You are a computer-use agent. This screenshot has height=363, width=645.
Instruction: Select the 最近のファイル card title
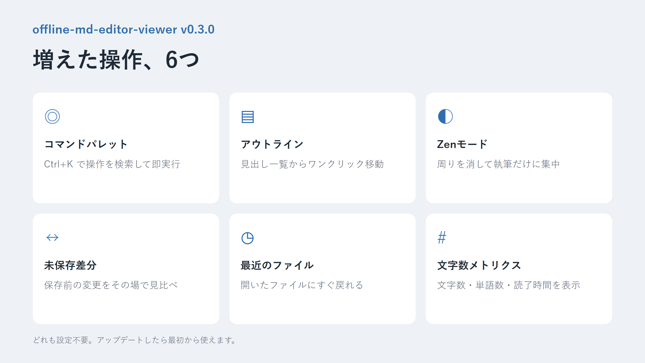coord(277,265)
